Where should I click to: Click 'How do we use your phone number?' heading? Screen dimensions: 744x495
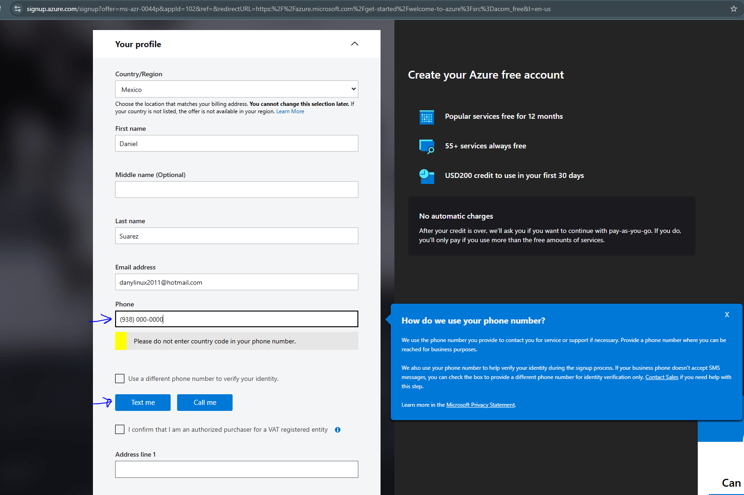tap(473, 321)
